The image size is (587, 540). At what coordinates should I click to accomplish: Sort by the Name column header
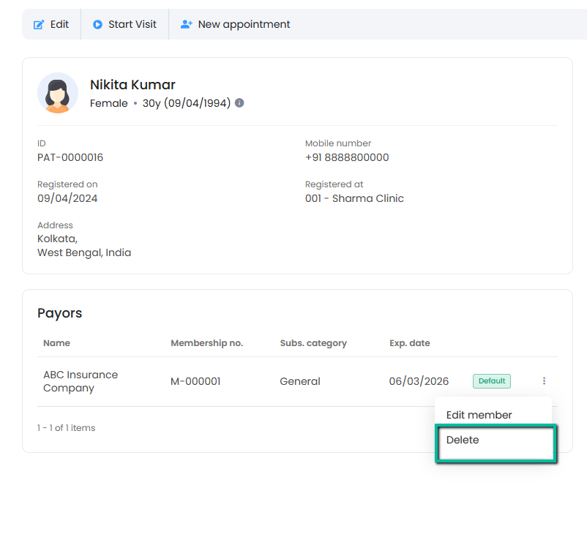pyautogui.click(x=56, y=343)
